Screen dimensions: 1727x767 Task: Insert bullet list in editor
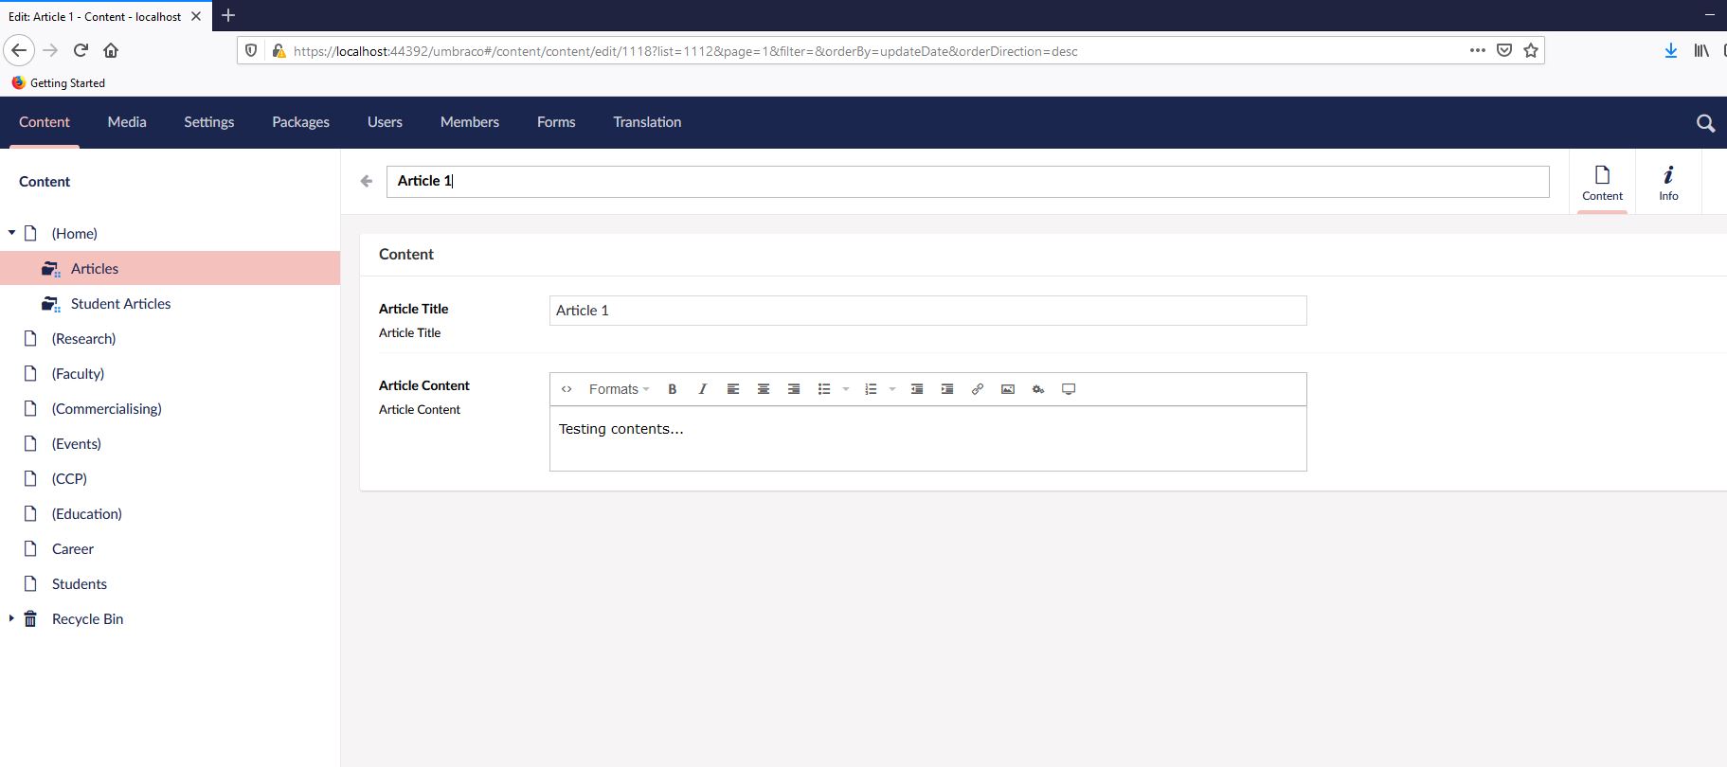tap(824, 389)
